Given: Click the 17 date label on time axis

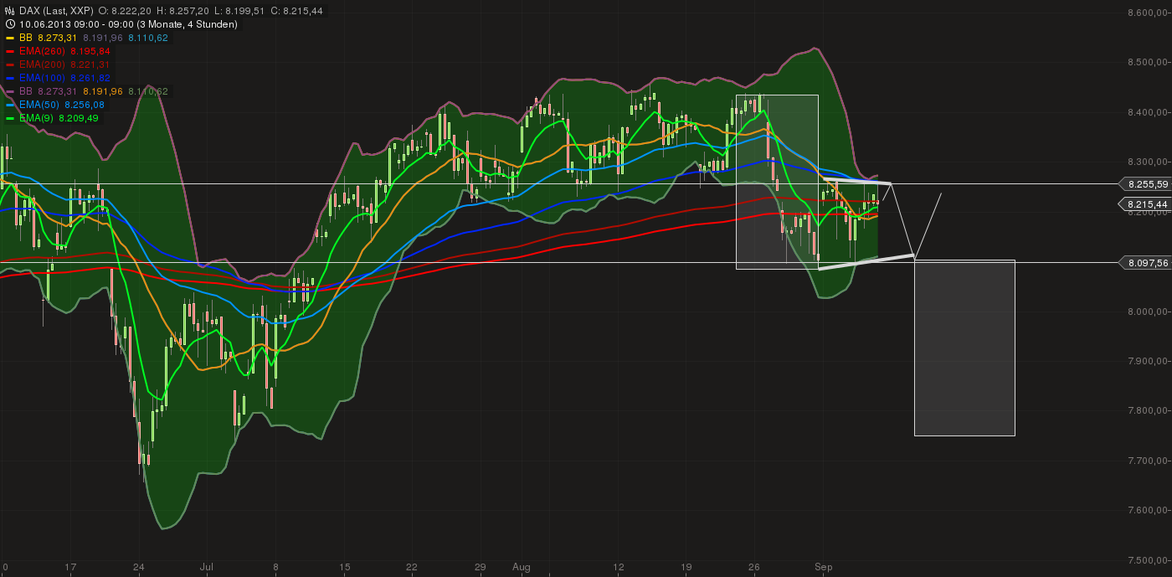Looking at the screenshot, I should (70, 567).
